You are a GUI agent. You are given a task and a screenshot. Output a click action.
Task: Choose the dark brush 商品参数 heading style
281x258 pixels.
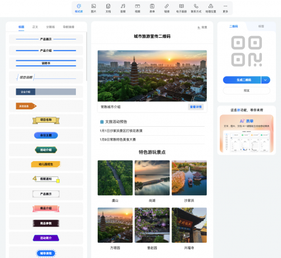(46, 223)
